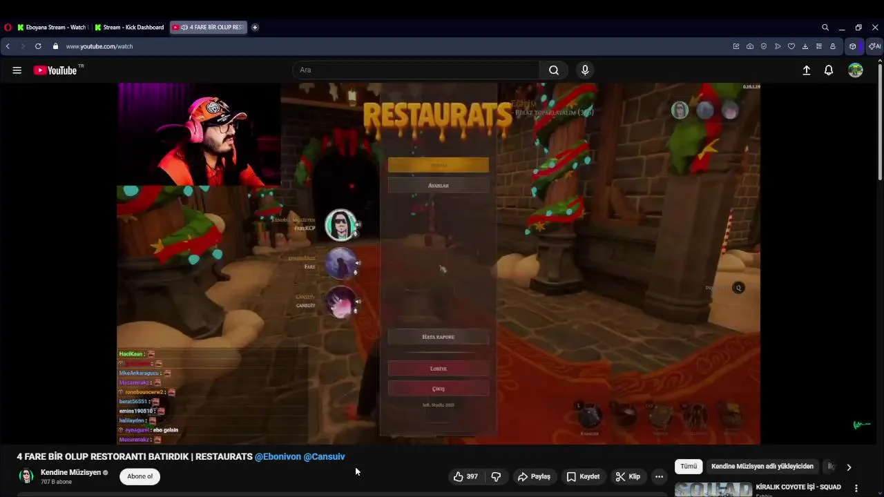Open the @Cansuiv mention link in title
This screenshot has height=497, width=884.
click(x=324, y=456)
